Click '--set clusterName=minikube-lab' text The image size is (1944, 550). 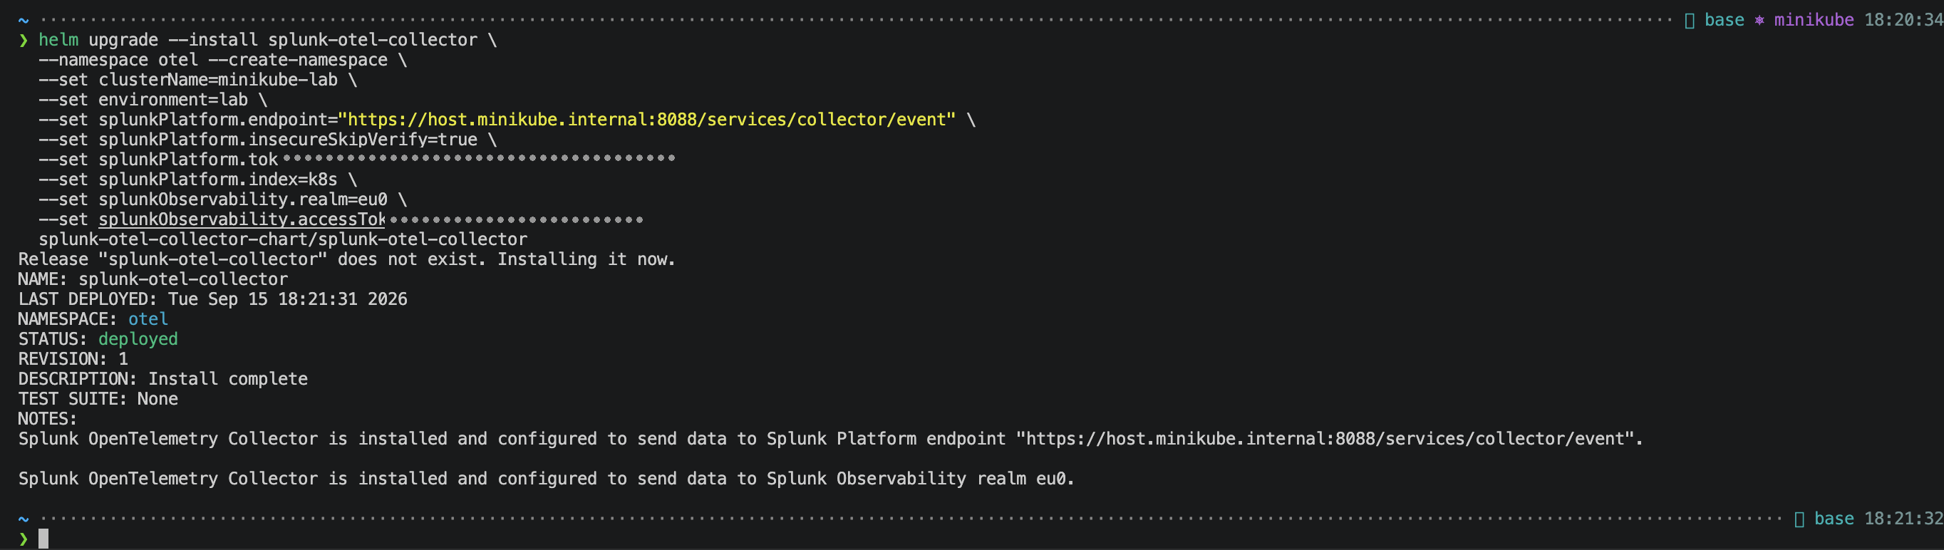pos(188,80)
